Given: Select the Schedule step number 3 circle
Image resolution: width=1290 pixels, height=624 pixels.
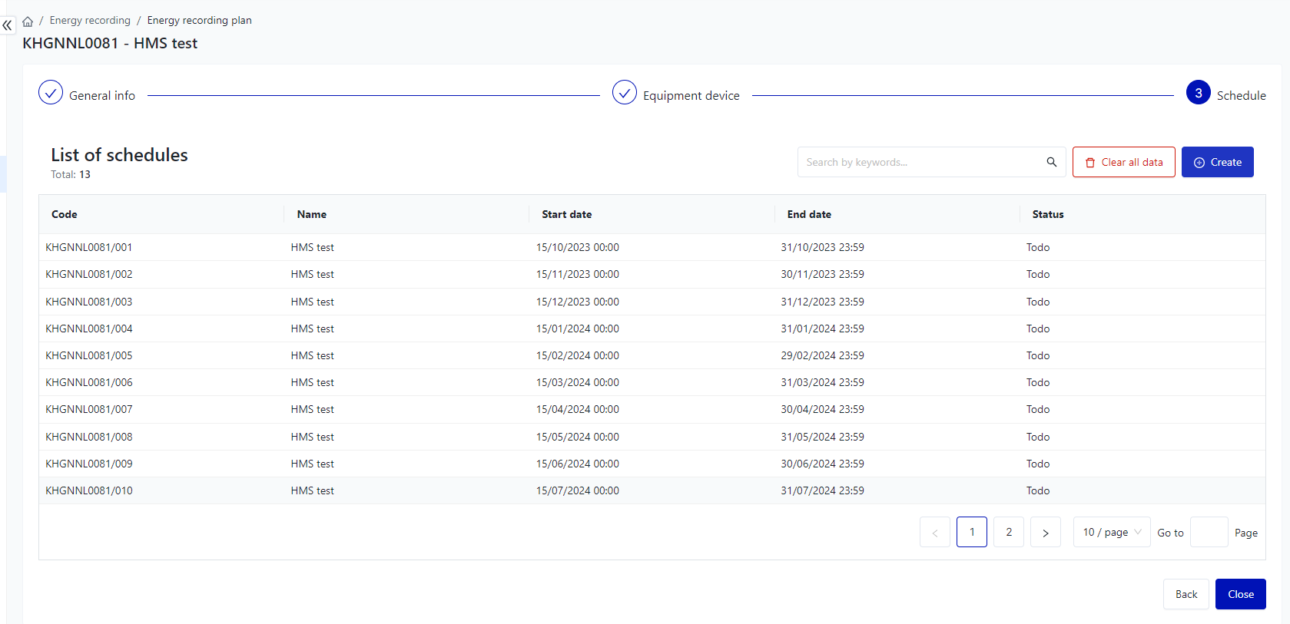Looking at the screenshot, I should (x=1198, y=93).
